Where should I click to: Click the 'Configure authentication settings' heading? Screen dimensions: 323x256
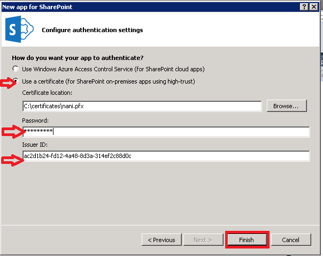pyautogui.click(x=93, y=30)
